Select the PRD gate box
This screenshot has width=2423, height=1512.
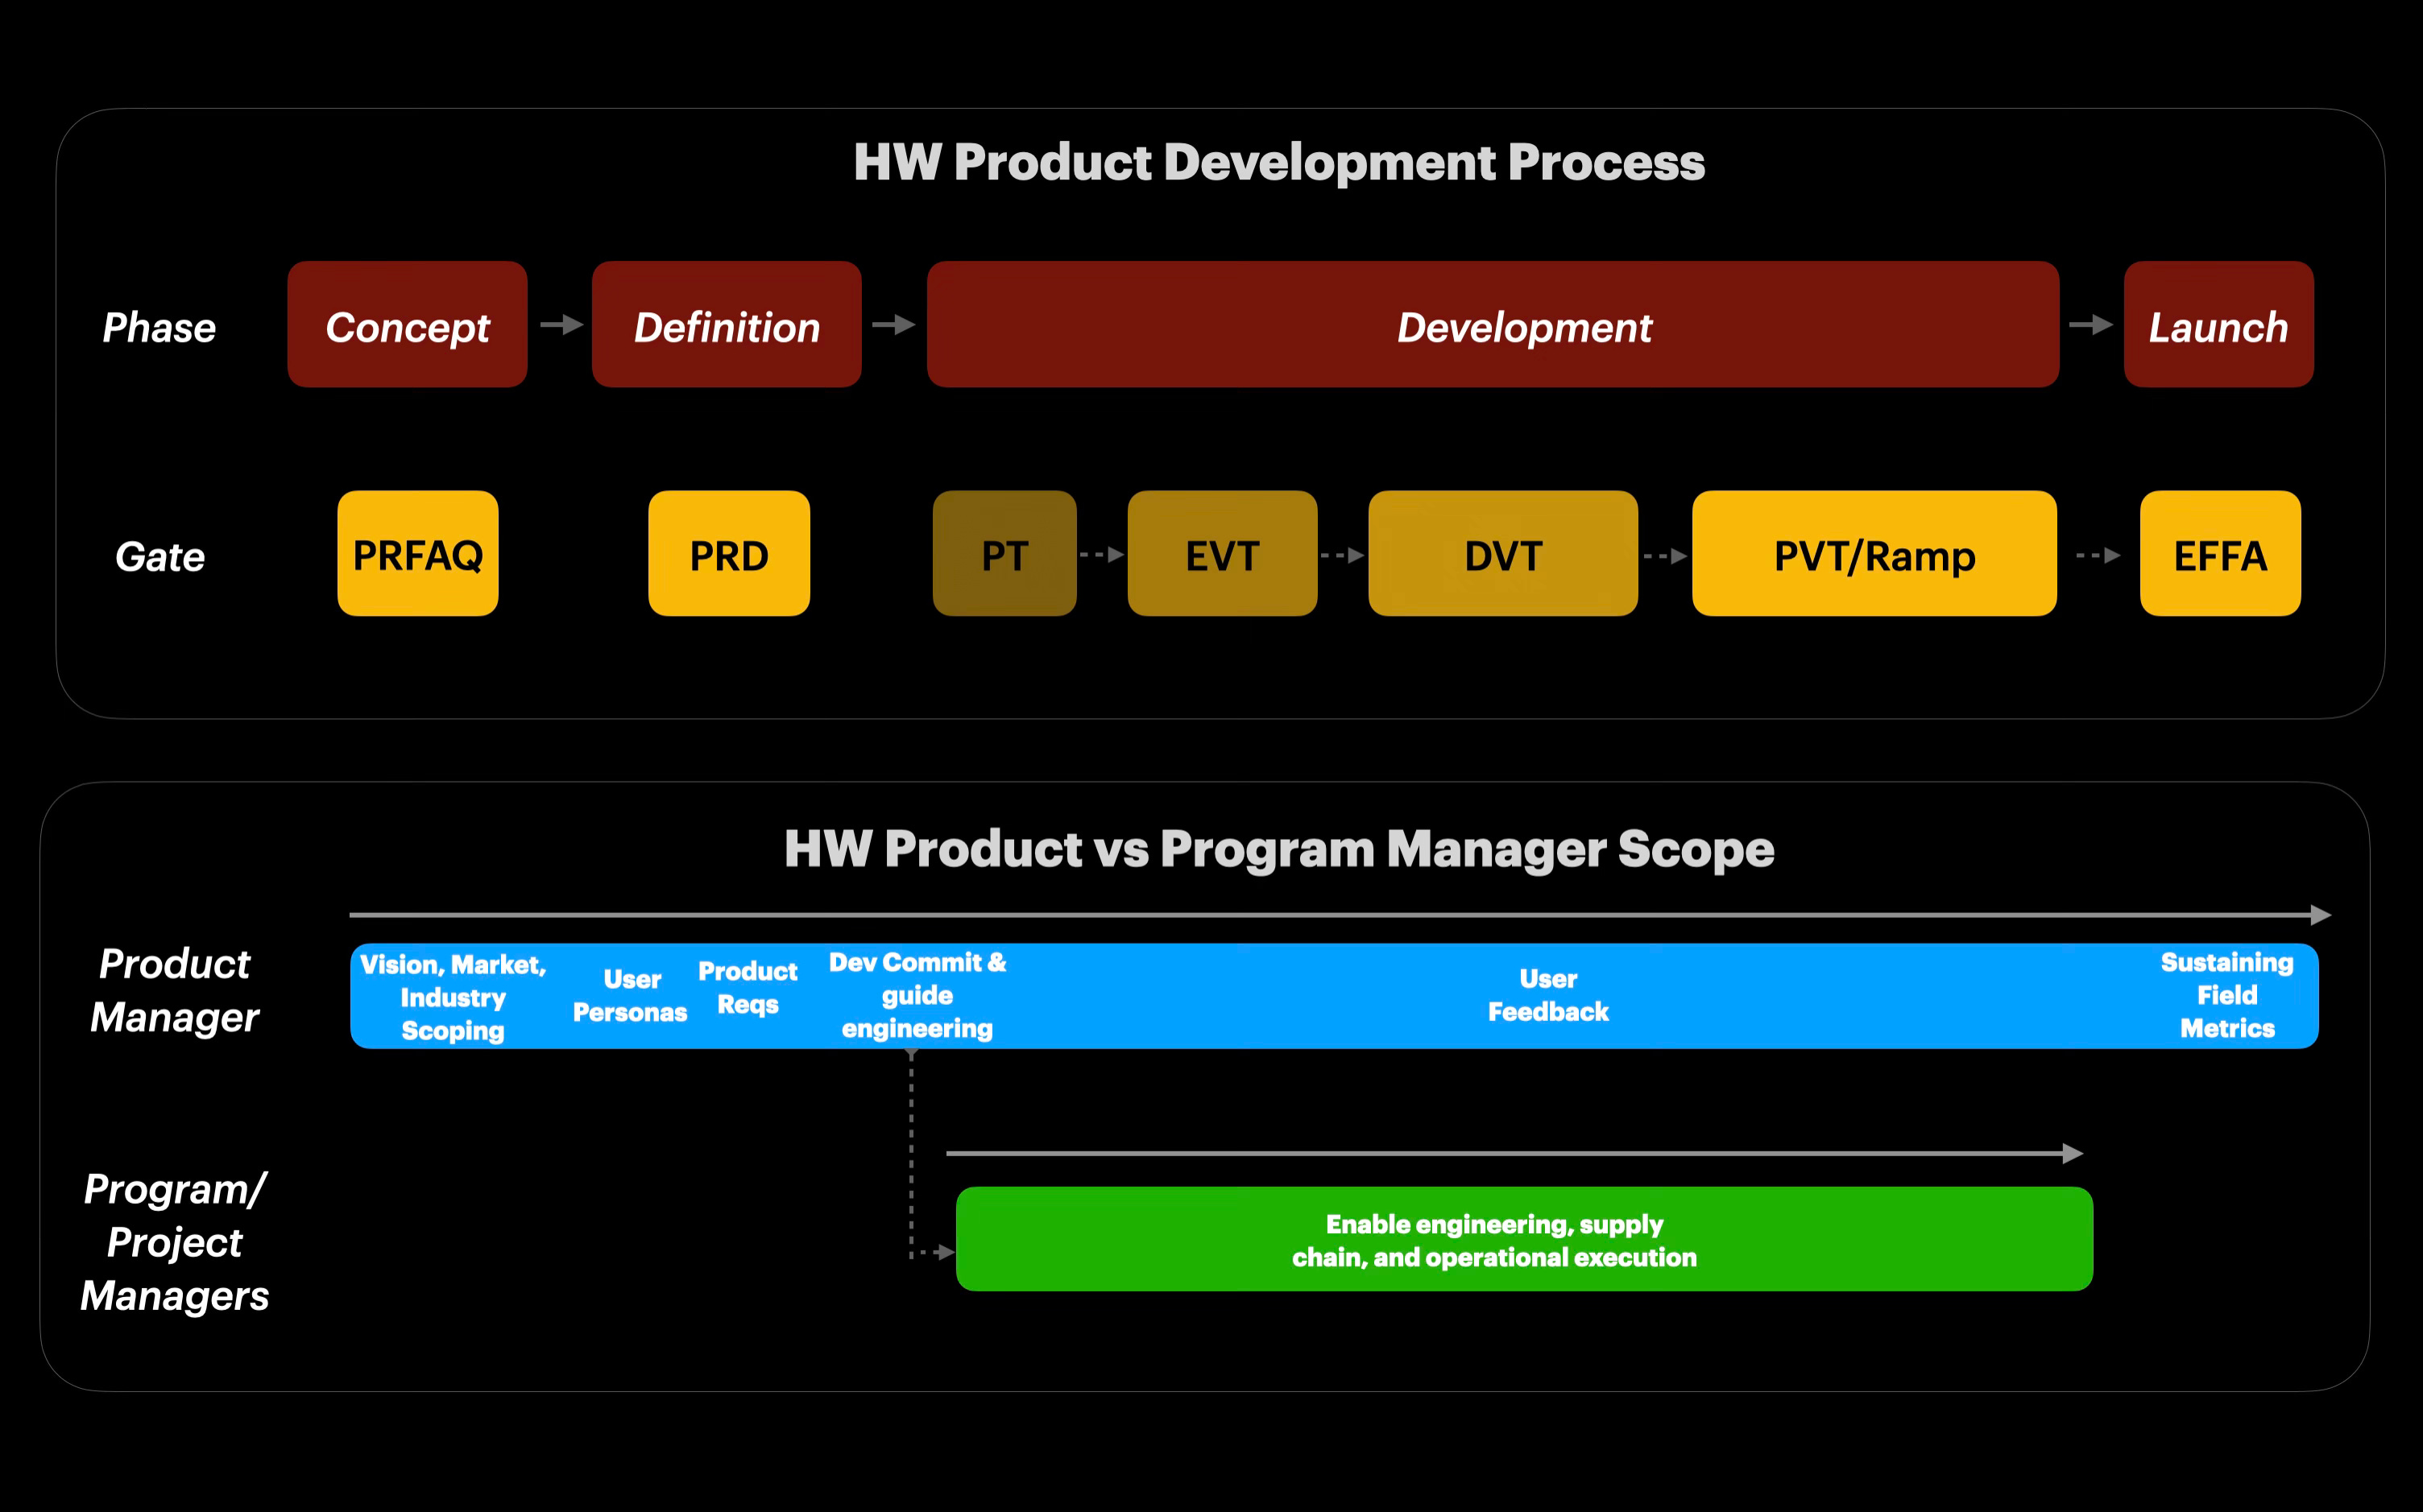pyautogui.click(x=728, y=553)
